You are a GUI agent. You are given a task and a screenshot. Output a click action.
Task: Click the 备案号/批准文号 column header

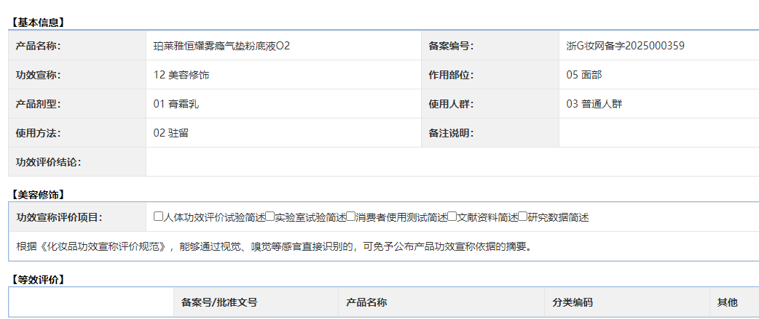point(219,302)
